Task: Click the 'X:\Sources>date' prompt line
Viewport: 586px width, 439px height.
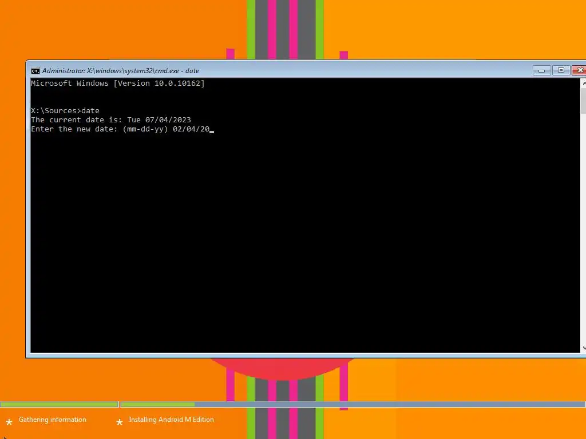Action: point(65,110)
